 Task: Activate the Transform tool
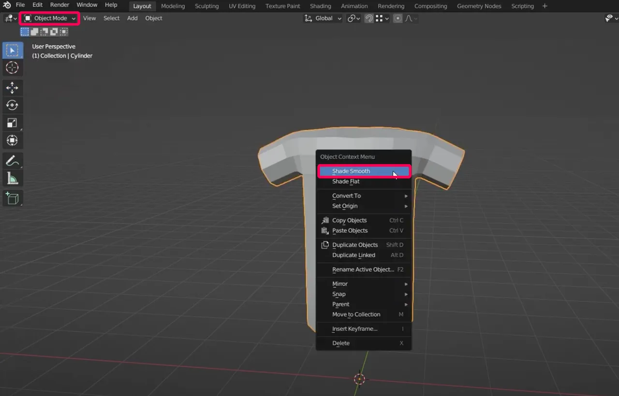(13, 140)
